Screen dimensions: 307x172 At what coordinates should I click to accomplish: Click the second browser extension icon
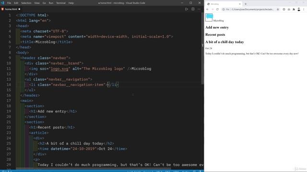[x=289, y=10]
